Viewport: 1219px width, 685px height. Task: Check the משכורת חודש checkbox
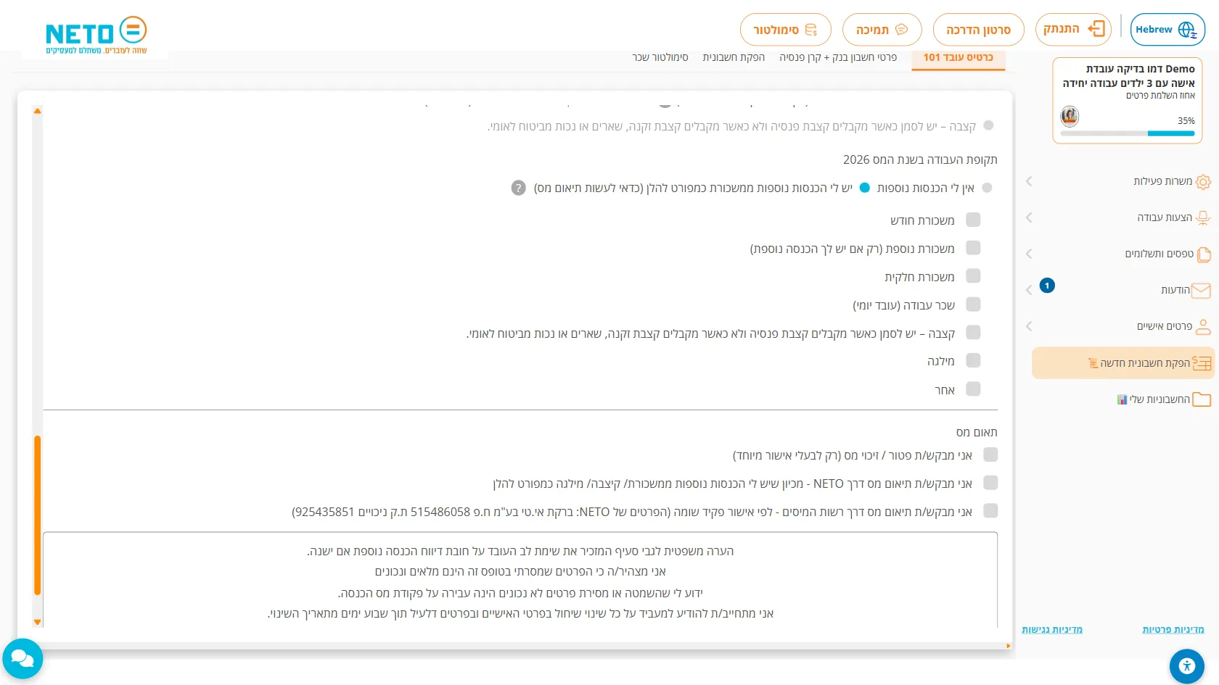[973, 220]
